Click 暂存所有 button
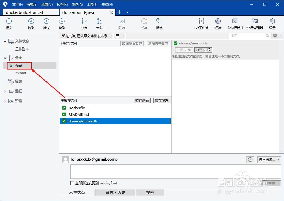The image size is (284, 201). click(142, 101)
